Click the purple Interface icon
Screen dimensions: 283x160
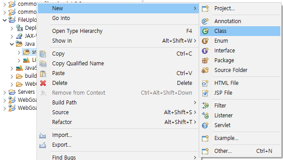tap(205, 51)
